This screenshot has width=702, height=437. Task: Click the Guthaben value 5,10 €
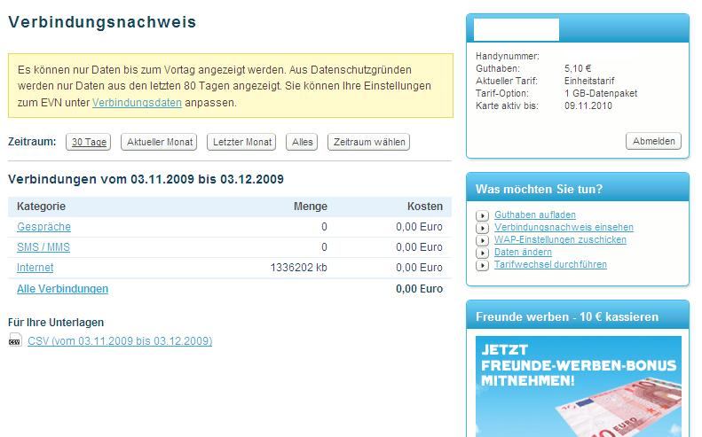coord(578,68)
